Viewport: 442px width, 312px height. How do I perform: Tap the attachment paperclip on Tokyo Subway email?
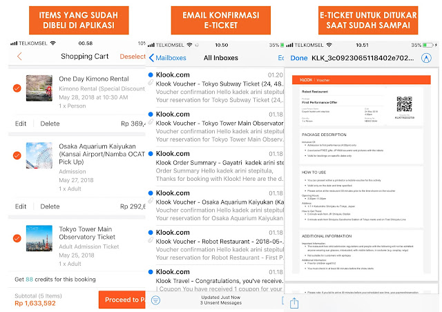(x=151, y=82)
